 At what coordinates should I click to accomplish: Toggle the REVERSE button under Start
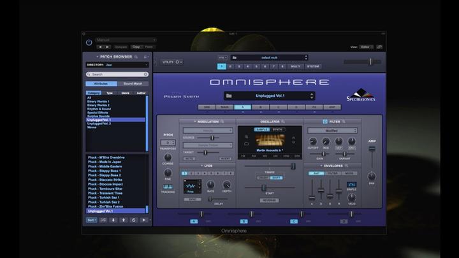point(269,201)
